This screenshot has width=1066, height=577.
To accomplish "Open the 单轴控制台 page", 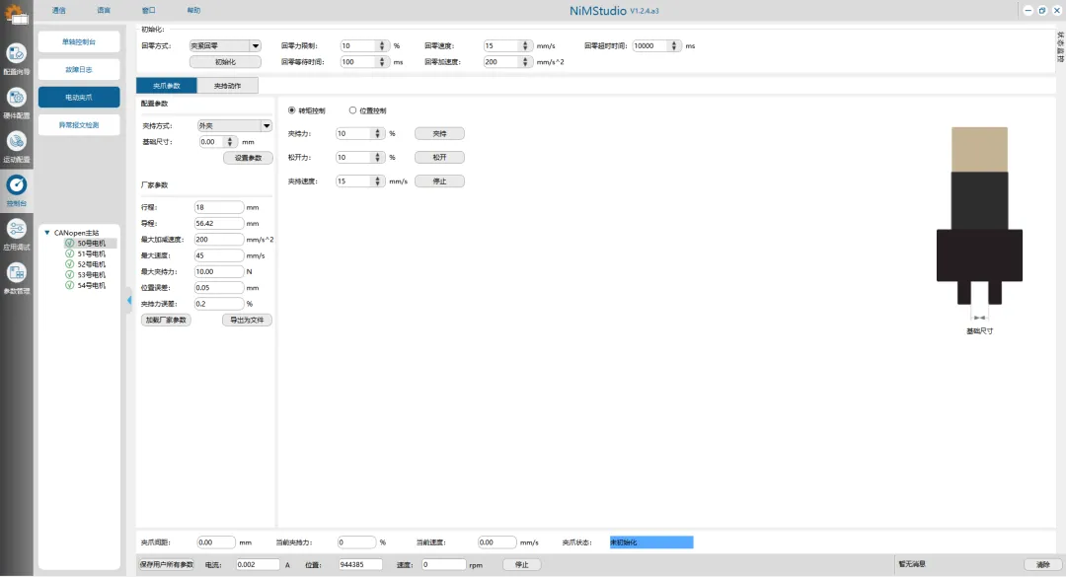I will 79,41.
